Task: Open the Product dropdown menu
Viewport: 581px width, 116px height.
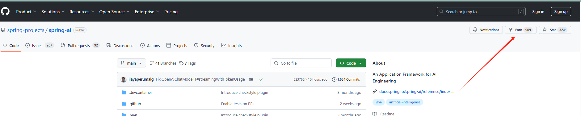Action: [x=26, y=12]
